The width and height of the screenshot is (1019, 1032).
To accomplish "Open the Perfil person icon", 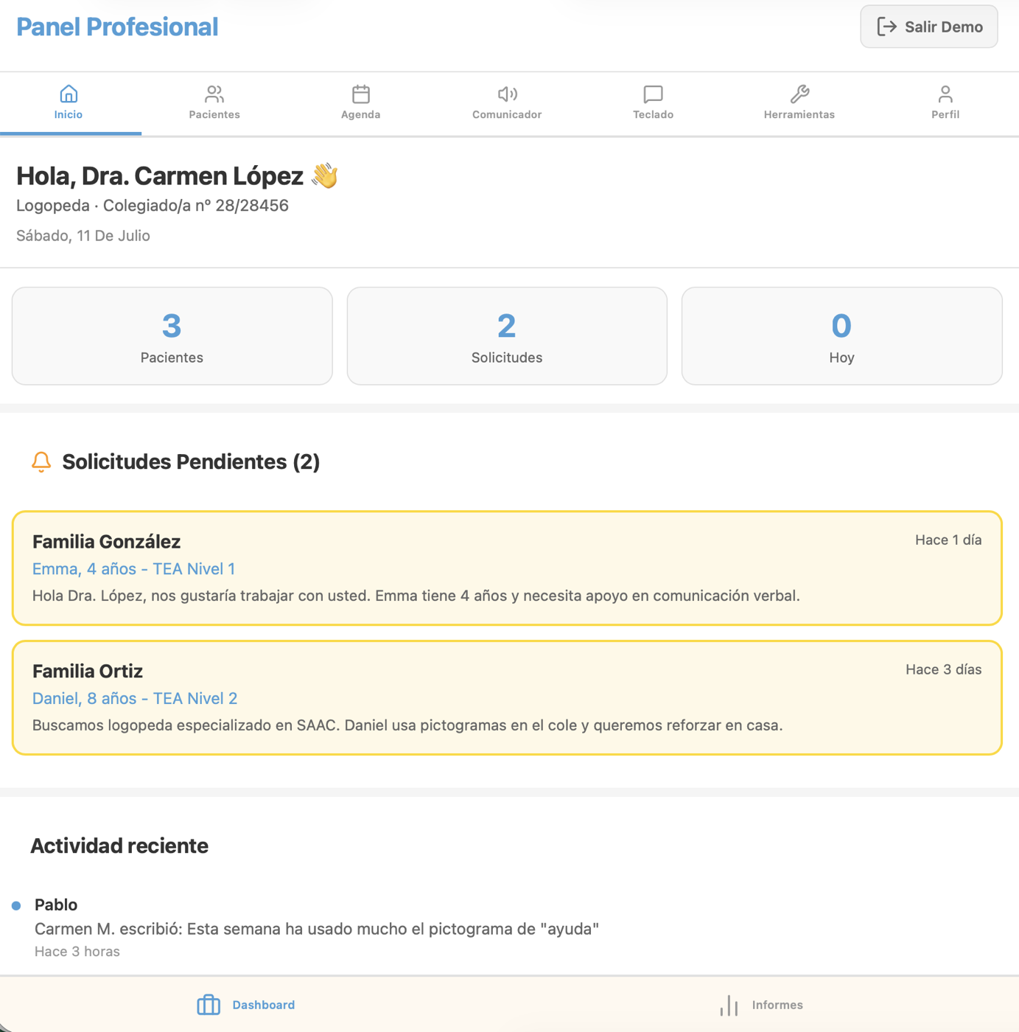I will (x=945, y=94).
